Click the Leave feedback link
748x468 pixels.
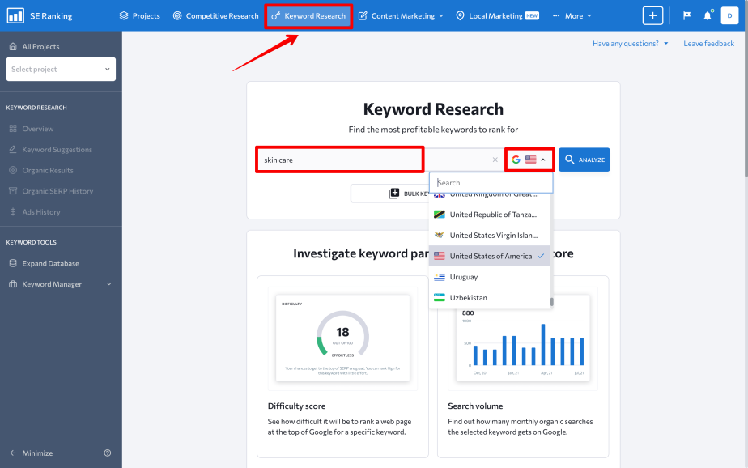point(708,44)
